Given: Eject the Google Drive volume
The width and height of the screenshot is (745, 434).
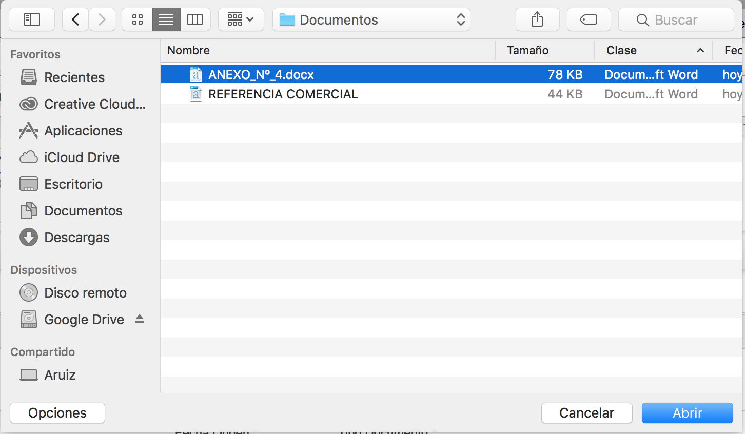Looking at the screenshot, I should click(140, 319).
